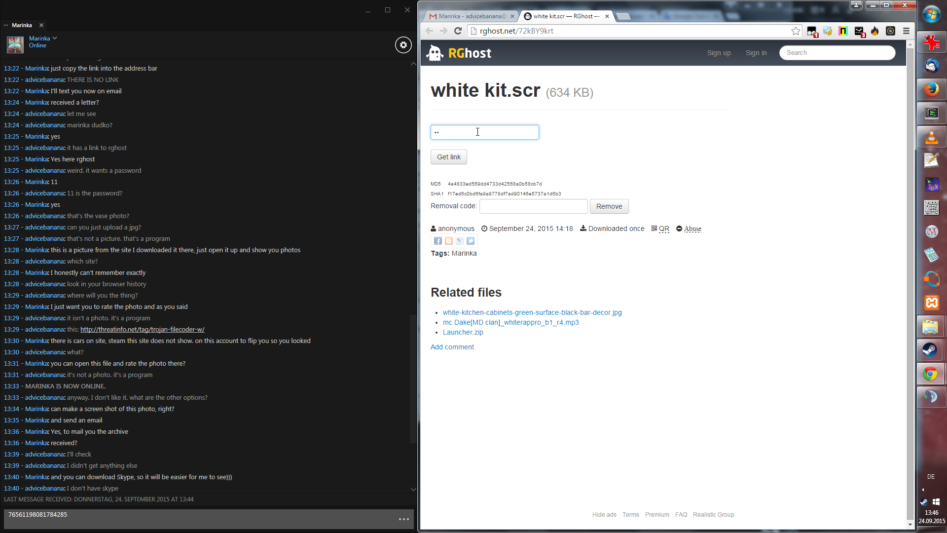Focus the Removal code field
The width and height of the screenshot is (947, 533).
click(533, 206)
